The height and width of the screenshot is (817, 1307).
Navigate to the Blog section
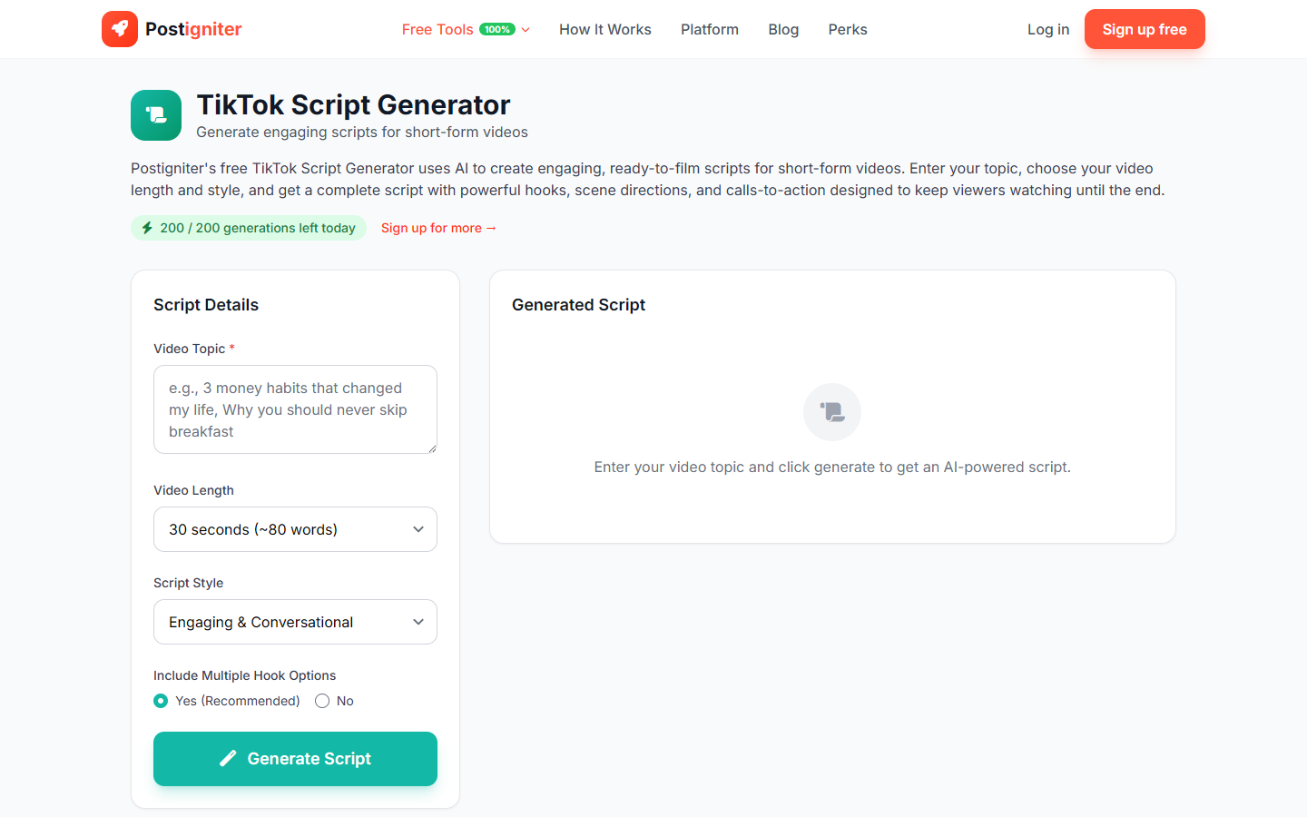tap(782, 29)
